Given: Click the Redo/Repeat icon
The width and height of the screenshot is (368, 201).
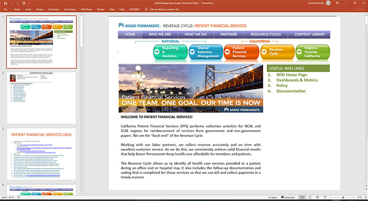Looking at the screenshot, I should (18, 3).
